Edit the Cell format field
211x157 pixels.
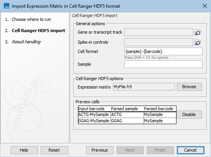(x=163, y=51)
